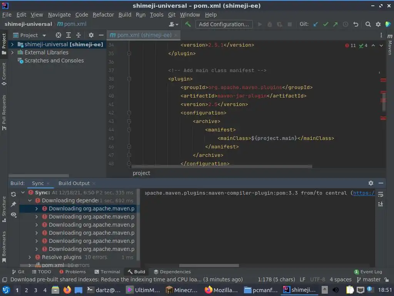Collapse Downloading dependencies node
Image resolution: width=394 pixels, height=296 pixels.
tap(30, 200)
